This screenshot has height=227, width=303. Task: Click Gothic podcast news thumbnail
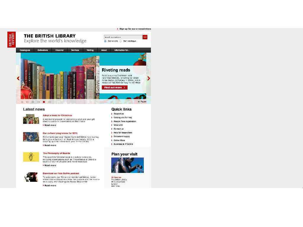[x=31, y=177]
